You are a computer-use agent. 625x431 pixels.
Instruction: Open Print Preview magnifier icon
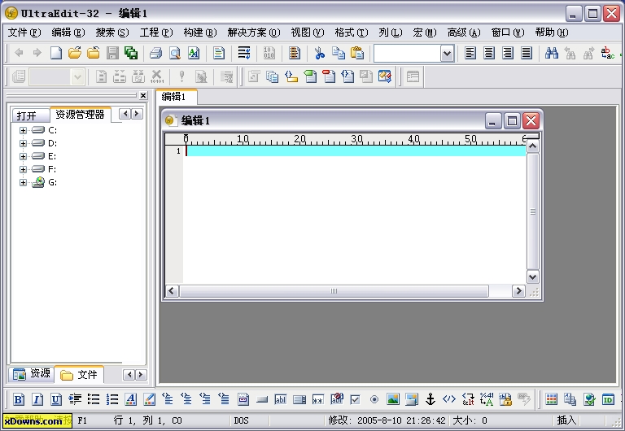[175, 53]
